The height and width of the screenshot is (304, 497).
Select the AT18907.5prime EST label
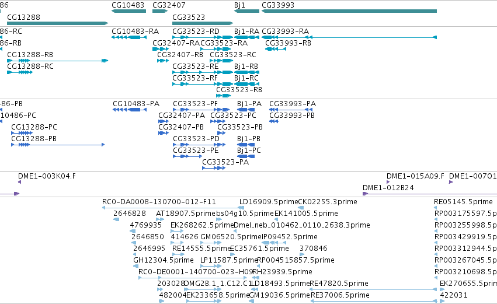[186, 214]
